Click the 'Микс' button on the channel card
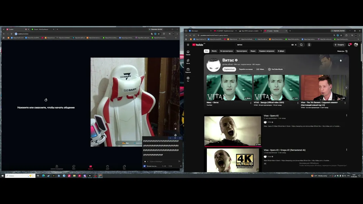The height and width of the screenshot is (204, 363). (x=260, y=69)
